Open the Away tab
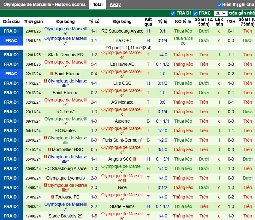The width and height of the screenshot is (255, 220). coord(115,4)
